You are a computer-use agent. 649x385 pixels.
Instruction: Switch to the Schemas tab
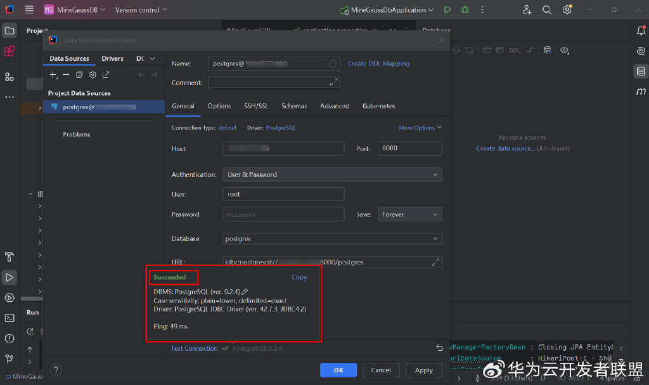coord(294,106)
